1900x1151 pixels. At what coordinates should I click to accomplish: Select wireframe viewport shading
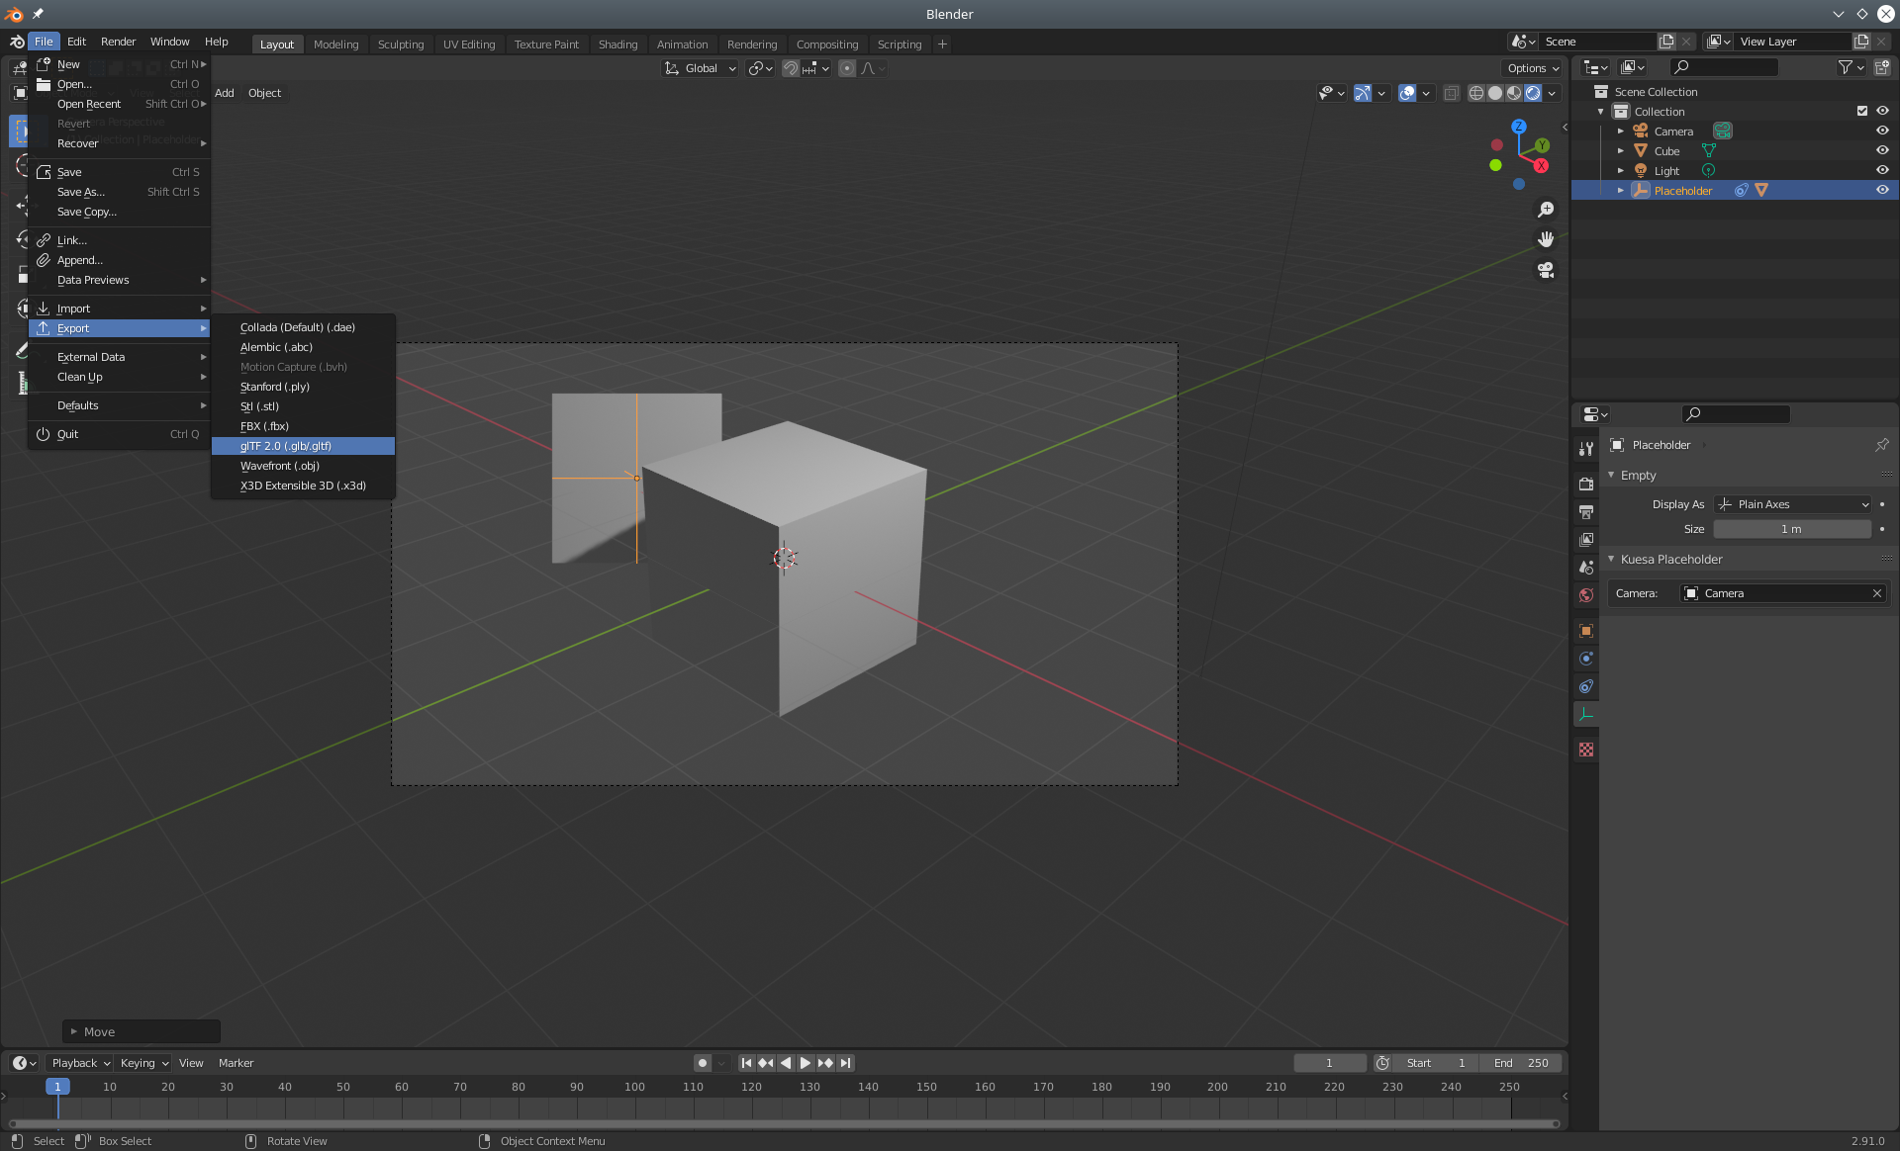(x=1476, y=93)
